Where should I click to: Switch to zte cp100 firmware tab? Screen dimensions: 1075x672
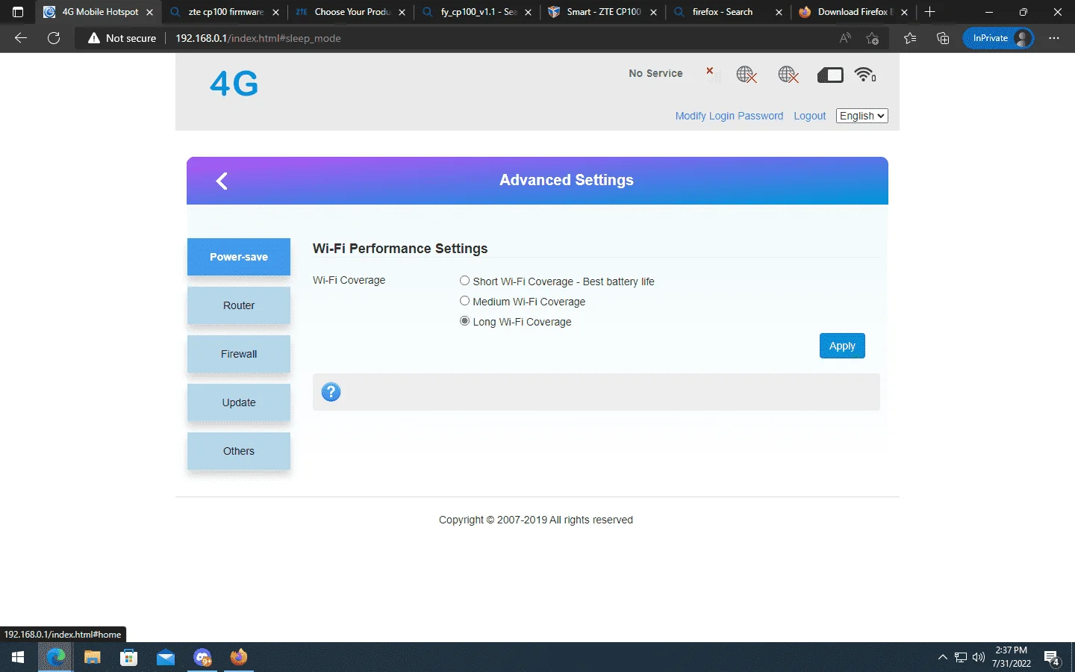click(x=225, y=12)
